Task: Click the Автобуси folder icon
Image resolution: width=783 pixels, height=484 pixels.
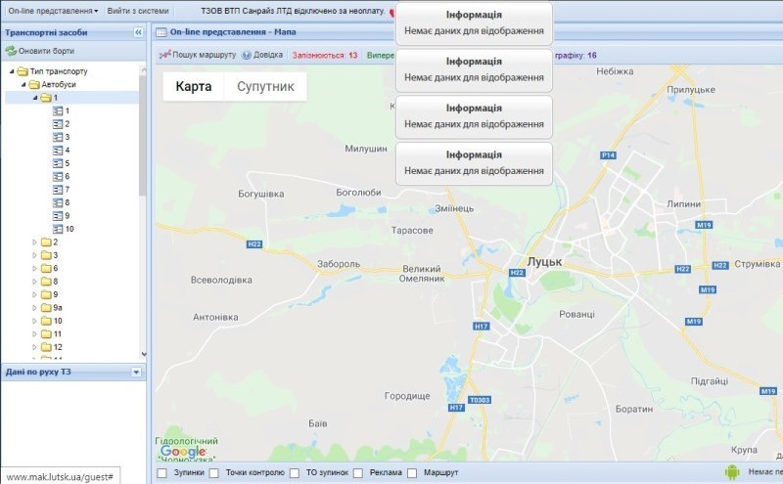Action: click(33, 85)
